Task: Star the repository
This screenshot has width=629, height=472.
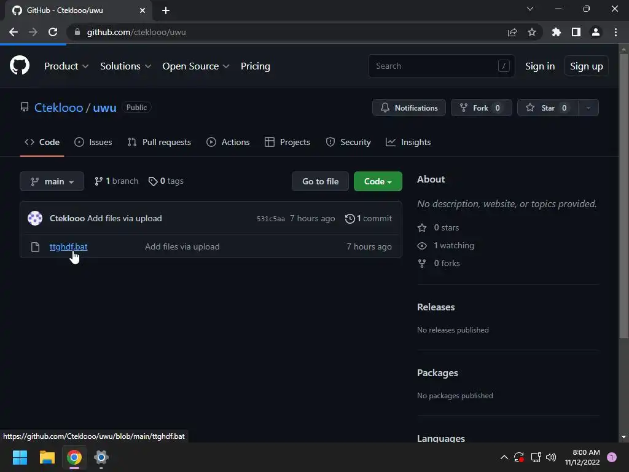Action: click(548, 108)
